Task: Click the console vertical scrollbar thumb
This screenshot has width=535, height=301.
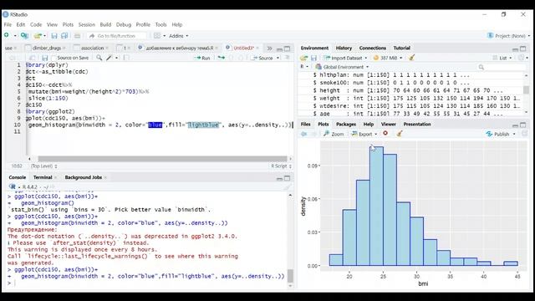Action: (290, 276)
